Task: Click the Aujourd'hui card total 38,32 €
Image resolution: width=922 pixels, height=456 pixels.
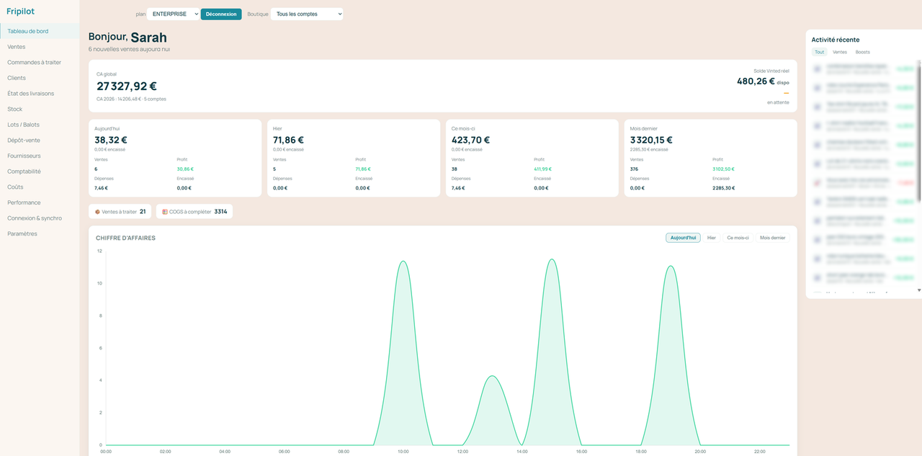Action: pyautogui.click(x=111, y=140)
